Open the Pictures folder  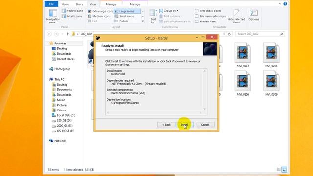pos(62,105)
